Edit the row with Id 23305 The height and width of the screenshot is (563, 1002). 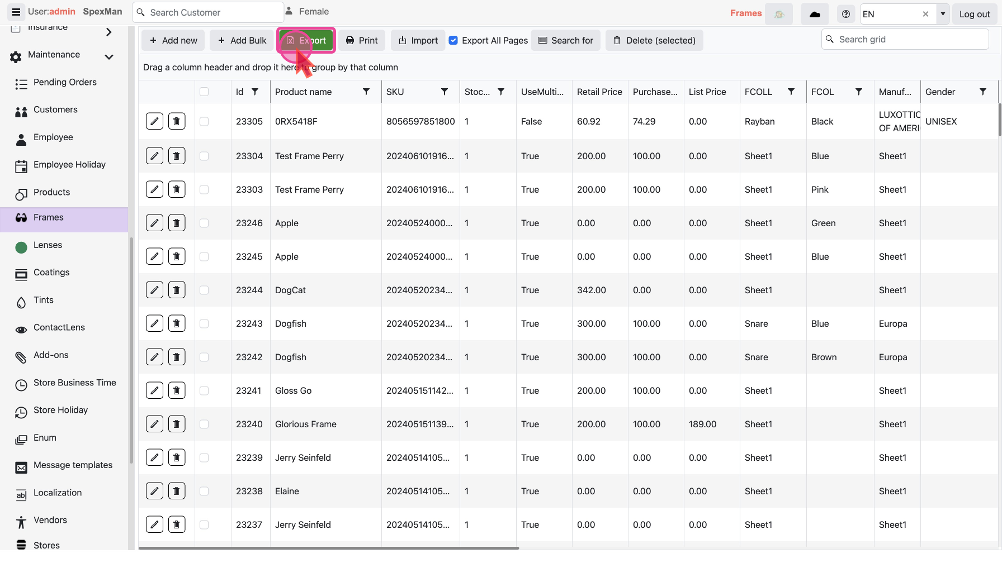pos(154,121)
